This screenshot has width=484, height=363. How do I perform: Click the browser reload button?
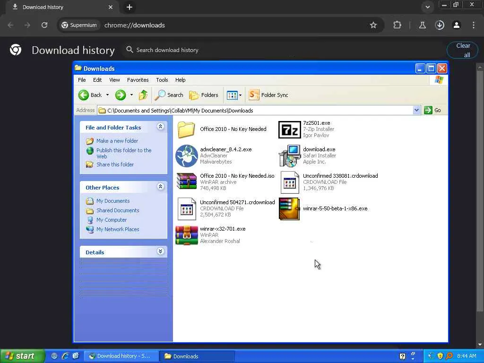pos(44,26)
